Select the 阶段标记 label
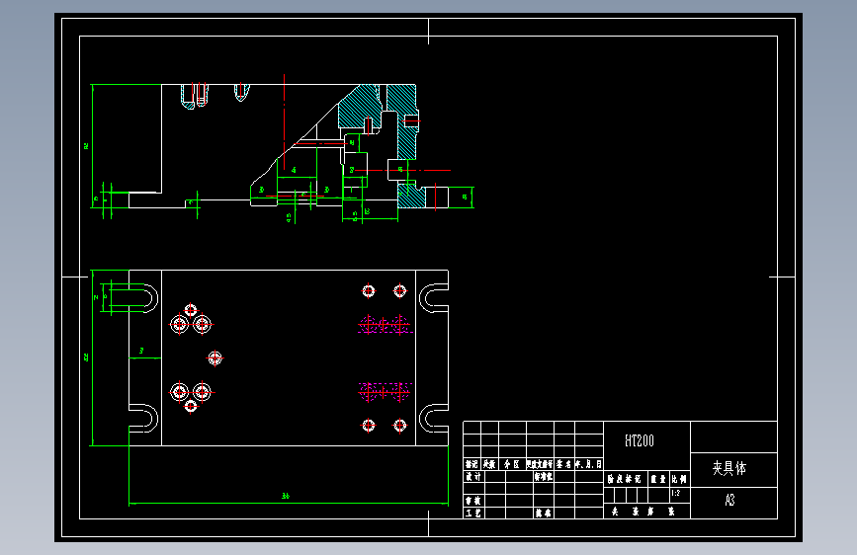The image size is (857, 555). point(624,479)
